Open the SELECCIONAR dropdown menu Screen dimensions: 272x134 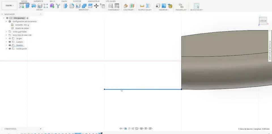pos(197,10)
